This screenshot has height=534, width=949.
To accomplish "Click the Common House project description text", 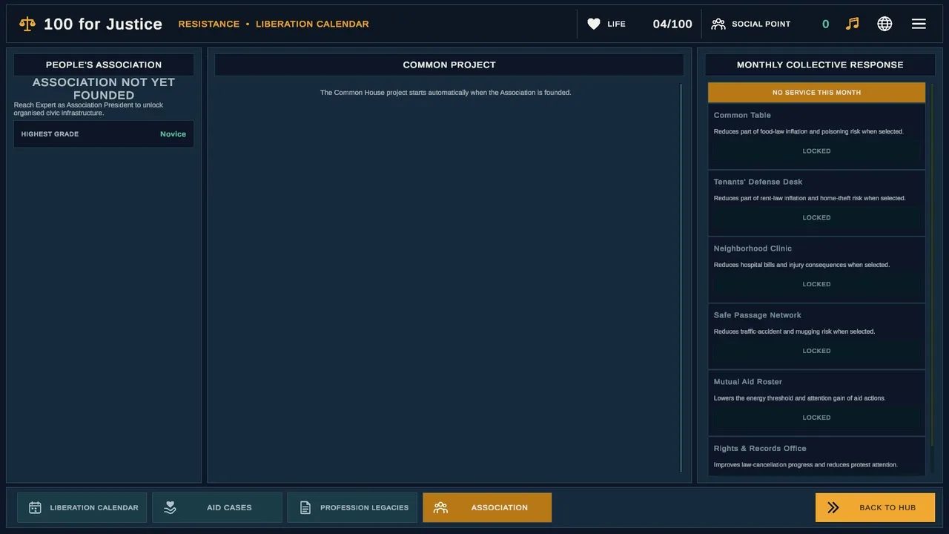I will 446,93.
